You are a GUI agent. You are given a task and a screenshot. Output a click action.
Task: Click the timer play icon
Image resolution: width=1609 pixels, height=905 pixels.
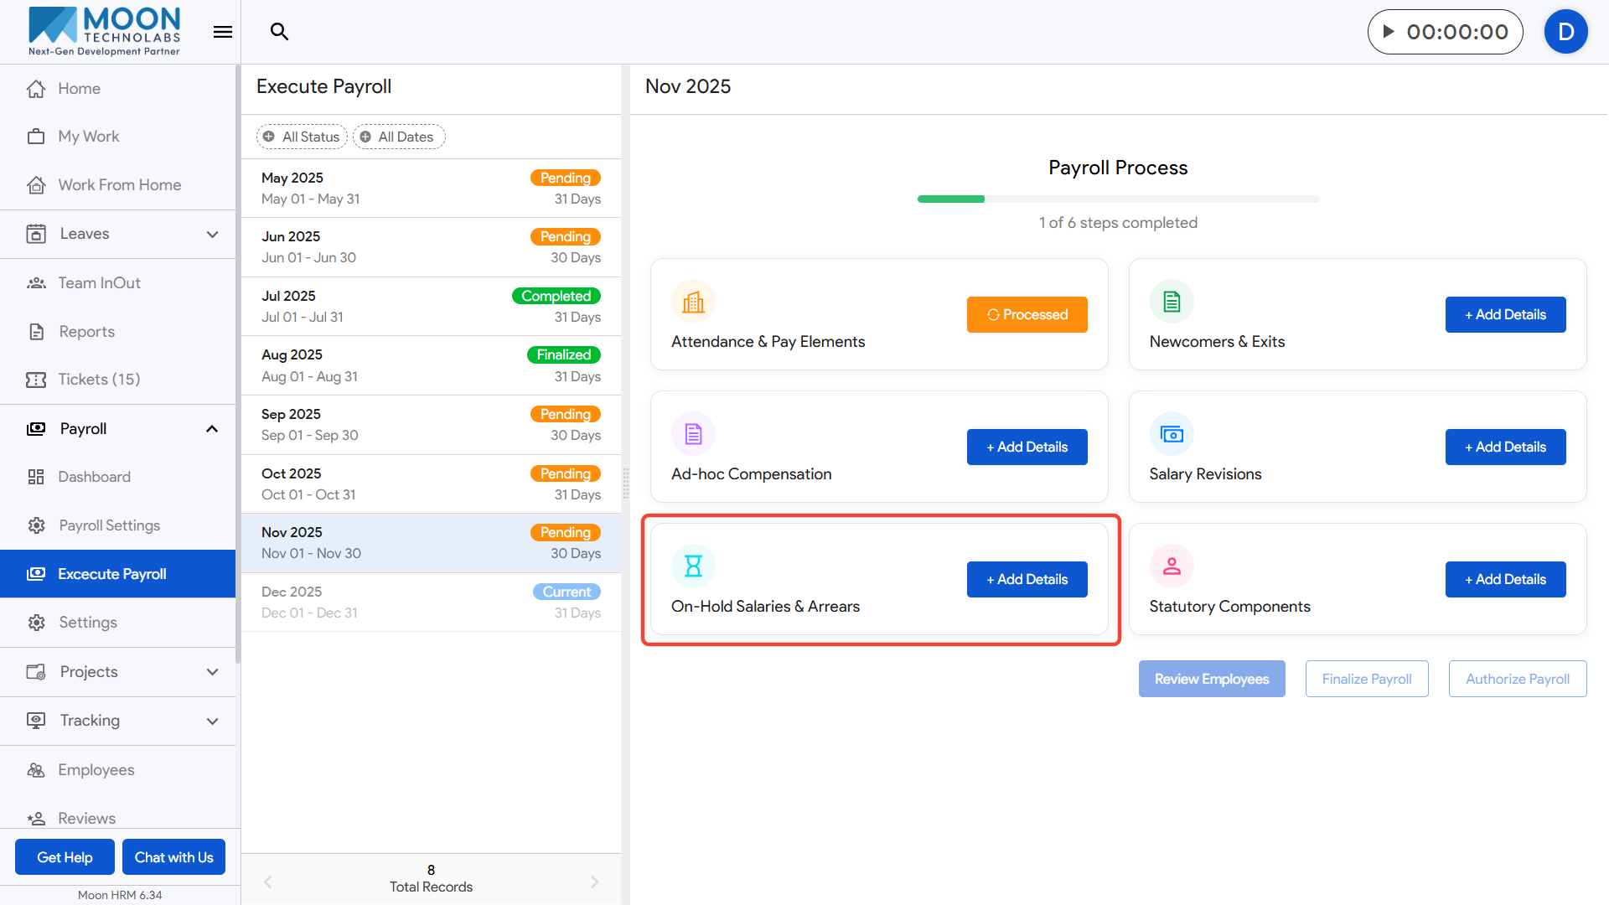pyautogui.click(x=1389, y=32)
